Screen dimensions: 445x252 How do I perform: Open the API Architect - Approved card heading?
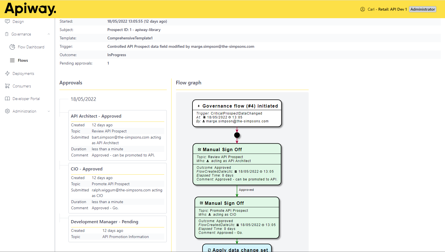click(96, 116)
